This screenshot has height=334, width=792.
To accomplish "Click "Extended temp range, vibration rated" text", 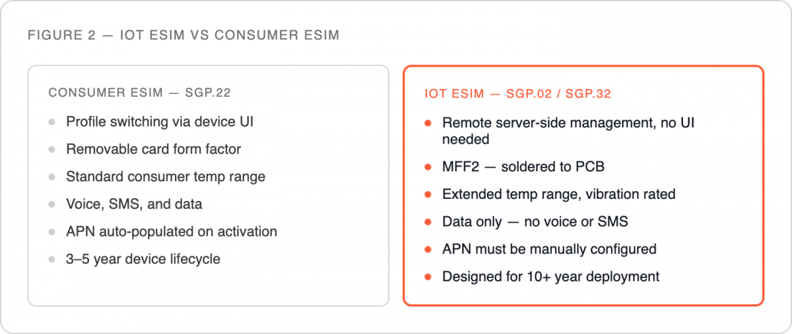I will [559, 194].
